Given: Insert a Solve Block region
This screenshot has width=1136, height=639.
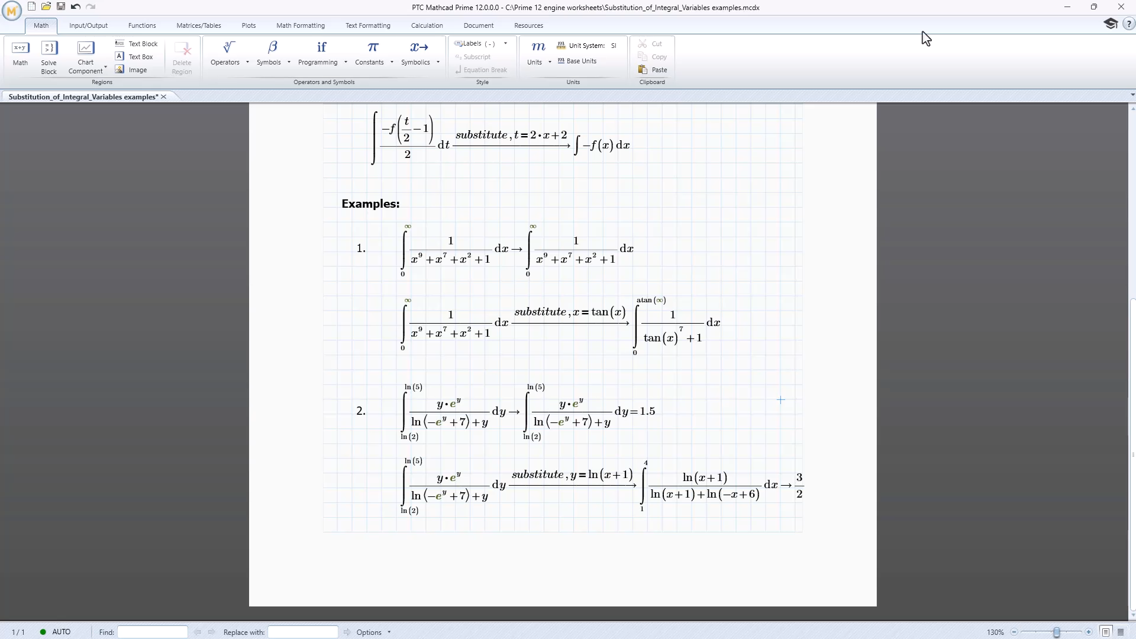Looking at the screenshot, I should pos(49,57).
